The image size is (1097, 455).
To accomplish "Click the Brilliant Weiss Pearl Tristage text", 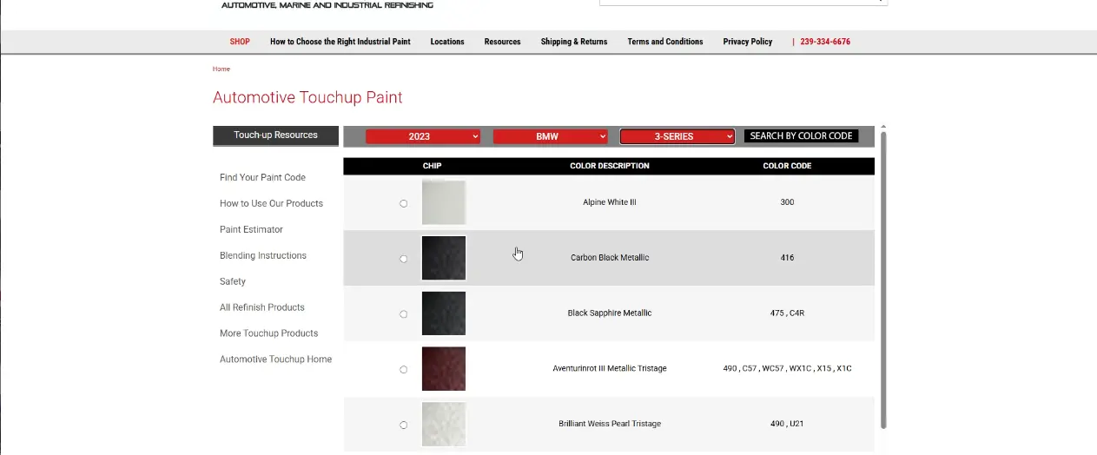I will point(610,425).
